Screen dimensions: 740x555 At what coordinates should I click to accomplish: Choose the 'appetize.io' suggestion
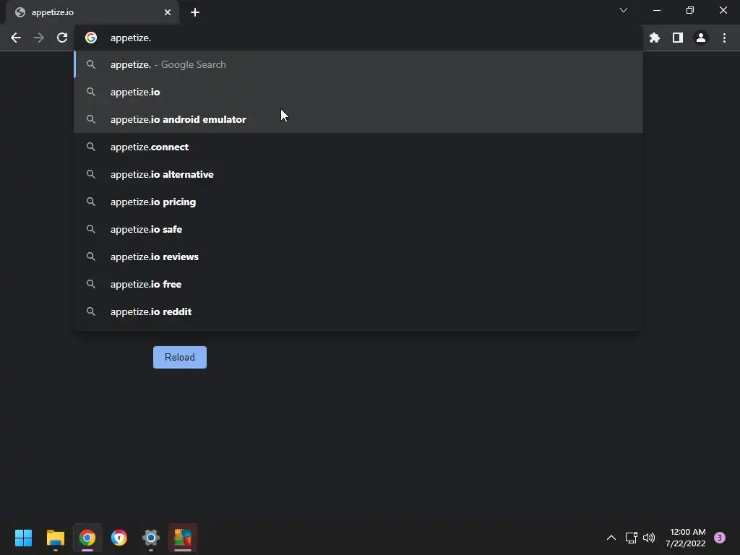(x=358, y=92)
